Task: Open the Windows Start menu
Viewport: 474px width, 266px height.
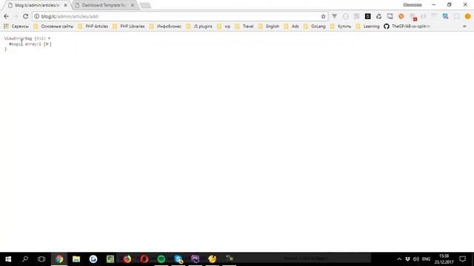Action: 8,259
